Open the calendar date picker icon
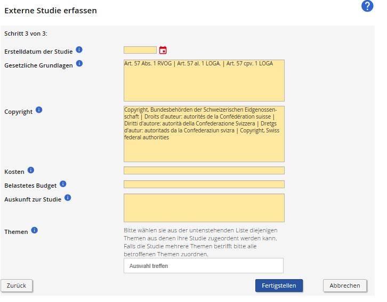Viewport: 387px width, 302px height. [x=163, y=51]
